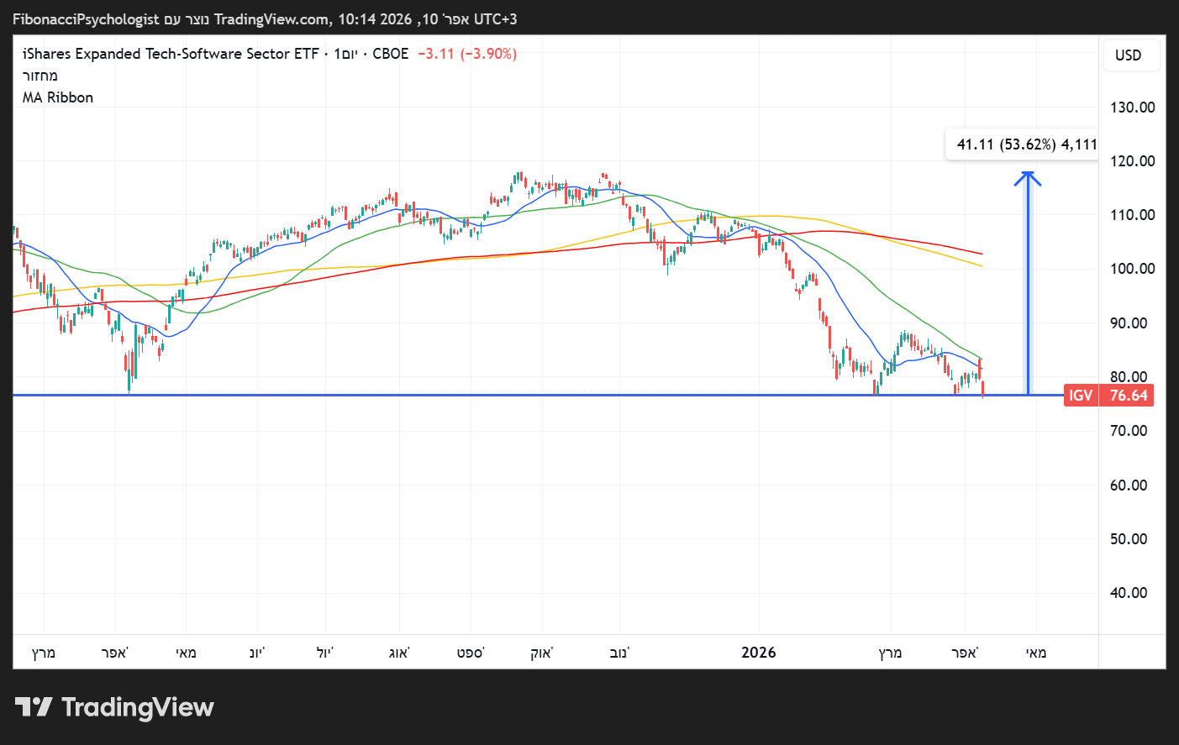Screen dimensions: 1179x745
Task: Click the 2026 year marker on time axis
Action: pos(758,653)
